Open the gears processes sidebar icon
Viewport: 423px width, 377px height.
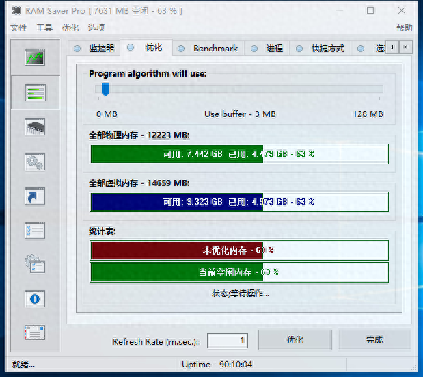point(35,162)
